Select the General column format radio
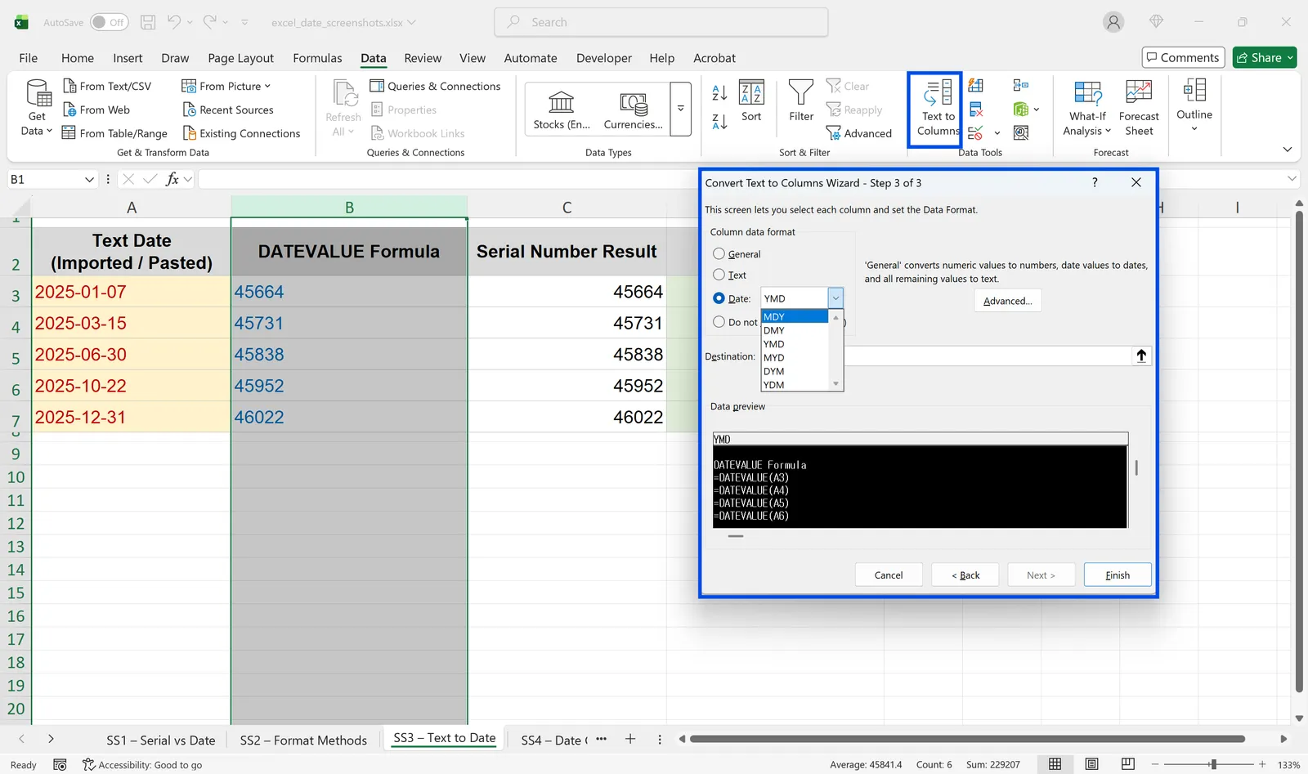The image size is (1308, 774). coord(719,253)
